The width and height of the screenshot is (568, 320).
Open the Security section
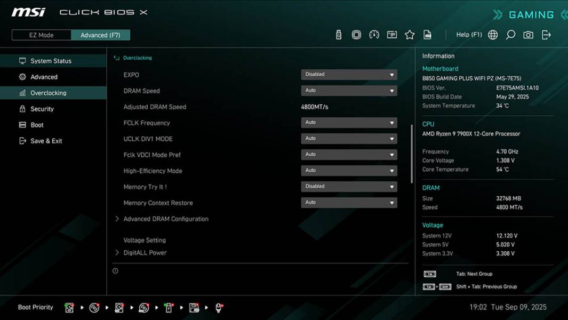click(x=42, y=109)
